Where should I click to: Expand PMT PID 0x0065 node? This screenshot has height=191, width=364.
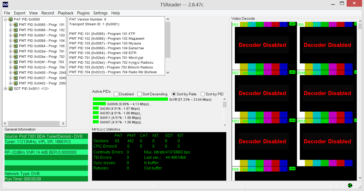[x=11, y=25]
